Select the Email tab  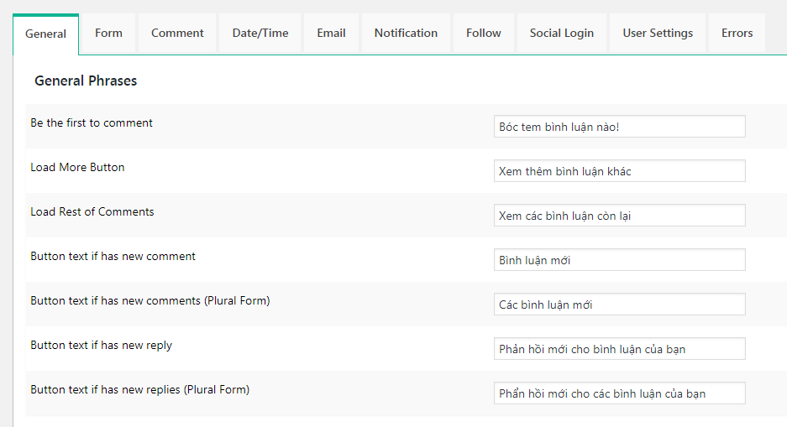click(331, 34)
